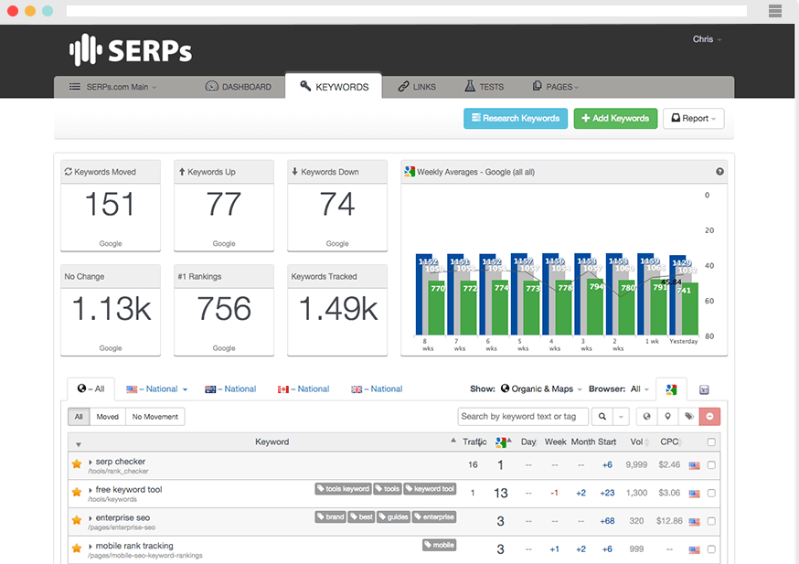Click the 'tools keyword' tag
The image size is (799, 564).
[343, 489]
